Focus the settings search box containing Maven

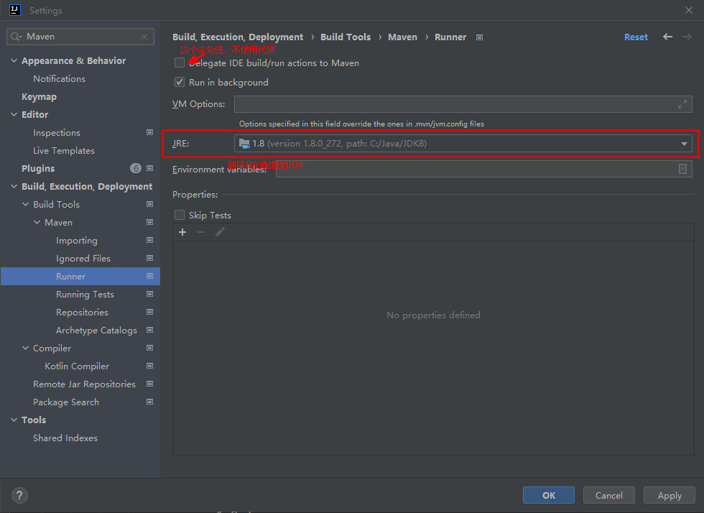[80, 37]
